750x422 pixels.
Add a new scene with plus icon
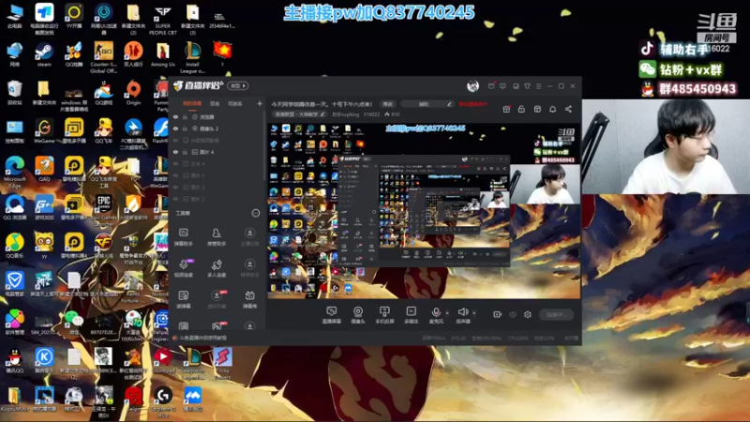tap(260, 103)
